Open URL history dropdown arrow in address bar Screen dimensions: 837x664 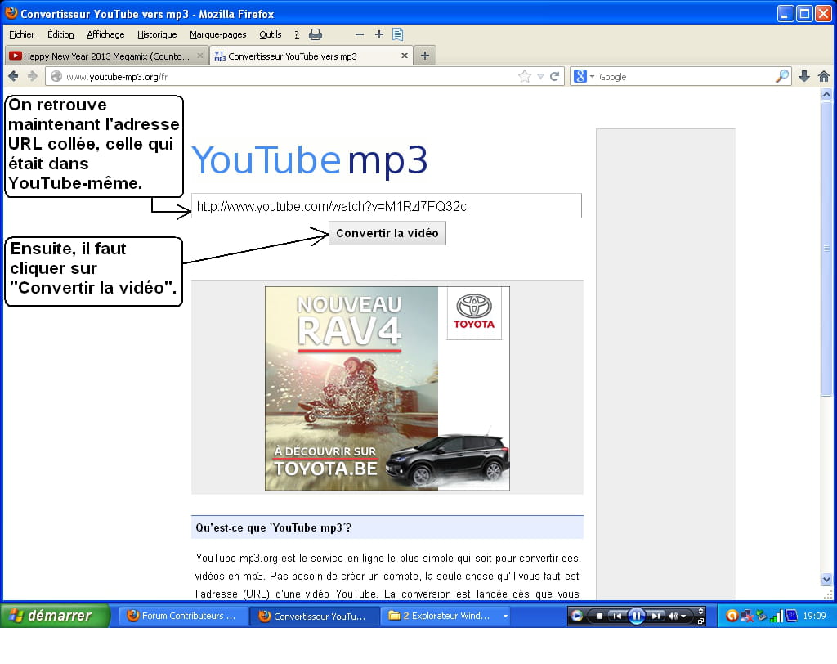click(540, 76)
